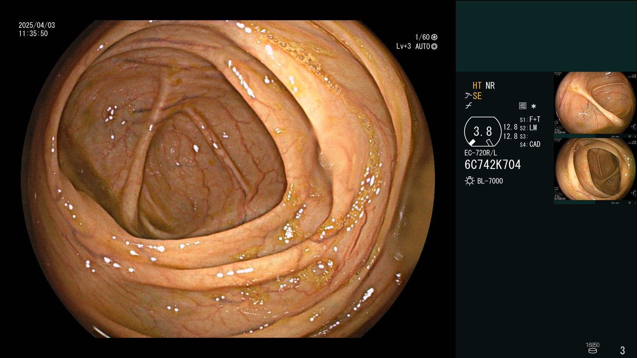Image resolution: width=637 pixels, height=358 pixels.
Task: Click the asterisk indicator icon
Action: pos(533,106)
